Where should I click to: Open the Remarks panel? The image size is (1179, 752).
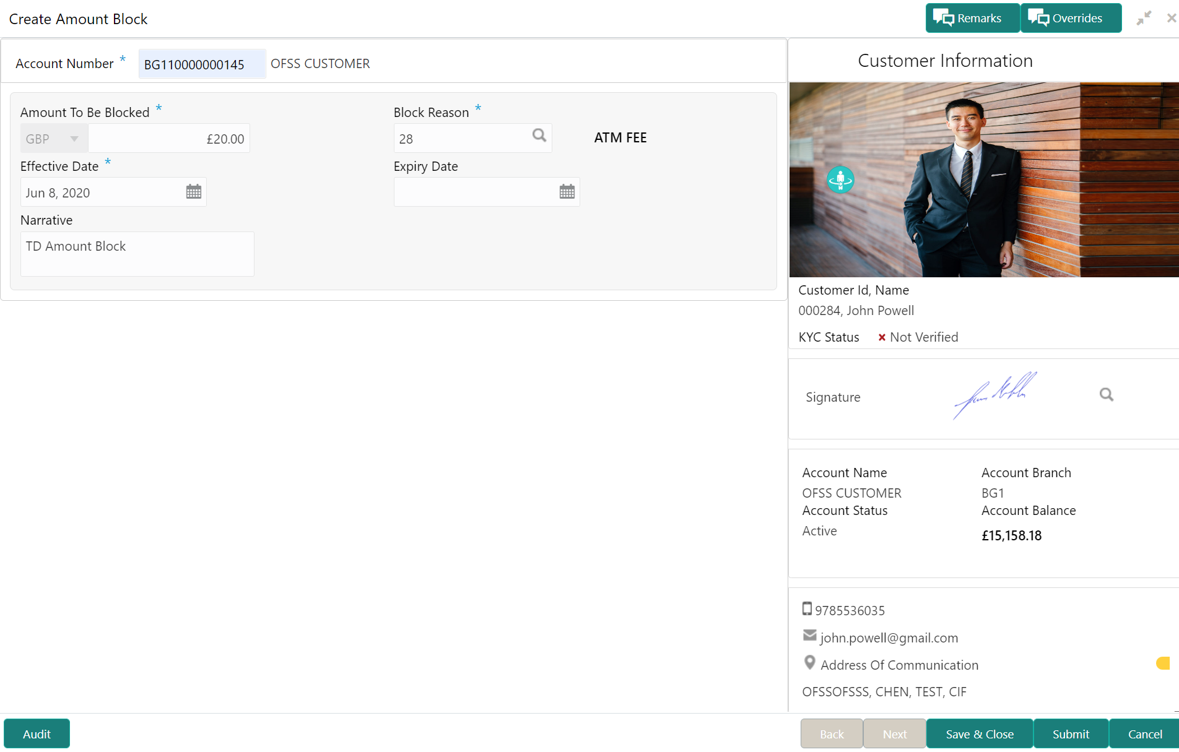pyautogui.click(x=973, y=18)
